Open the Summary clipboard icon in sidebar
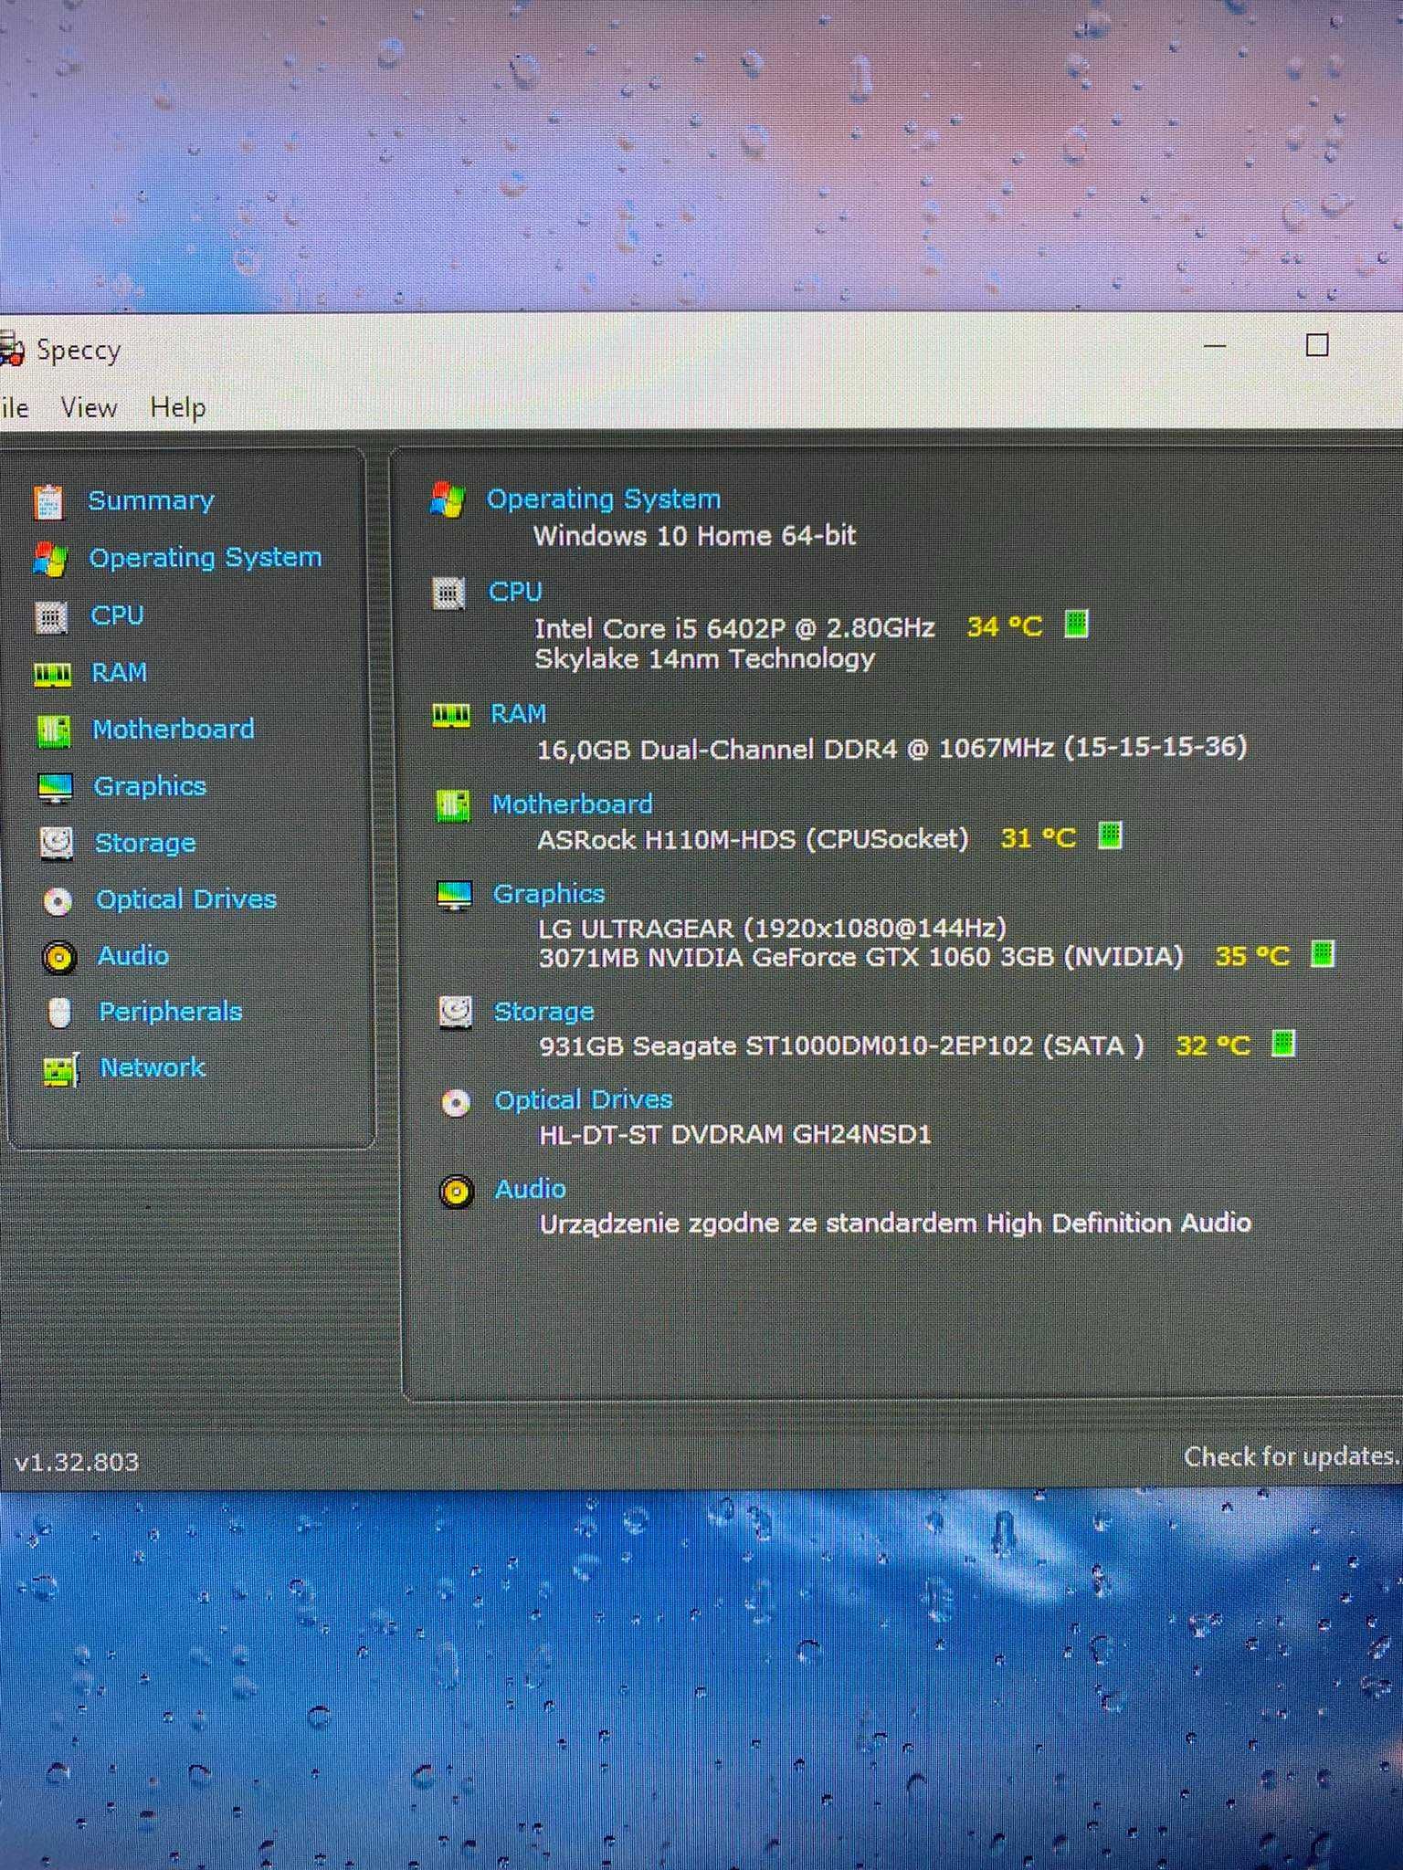The width and height of the screenshot is (1403, 1870). click(48, 501)
